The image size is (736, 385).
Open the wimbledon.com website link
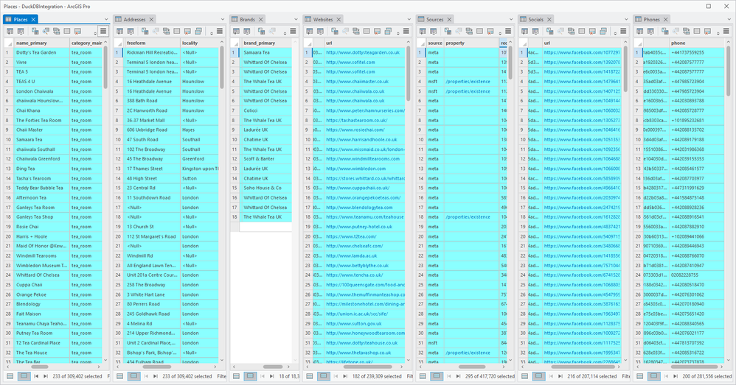[355, 169]
